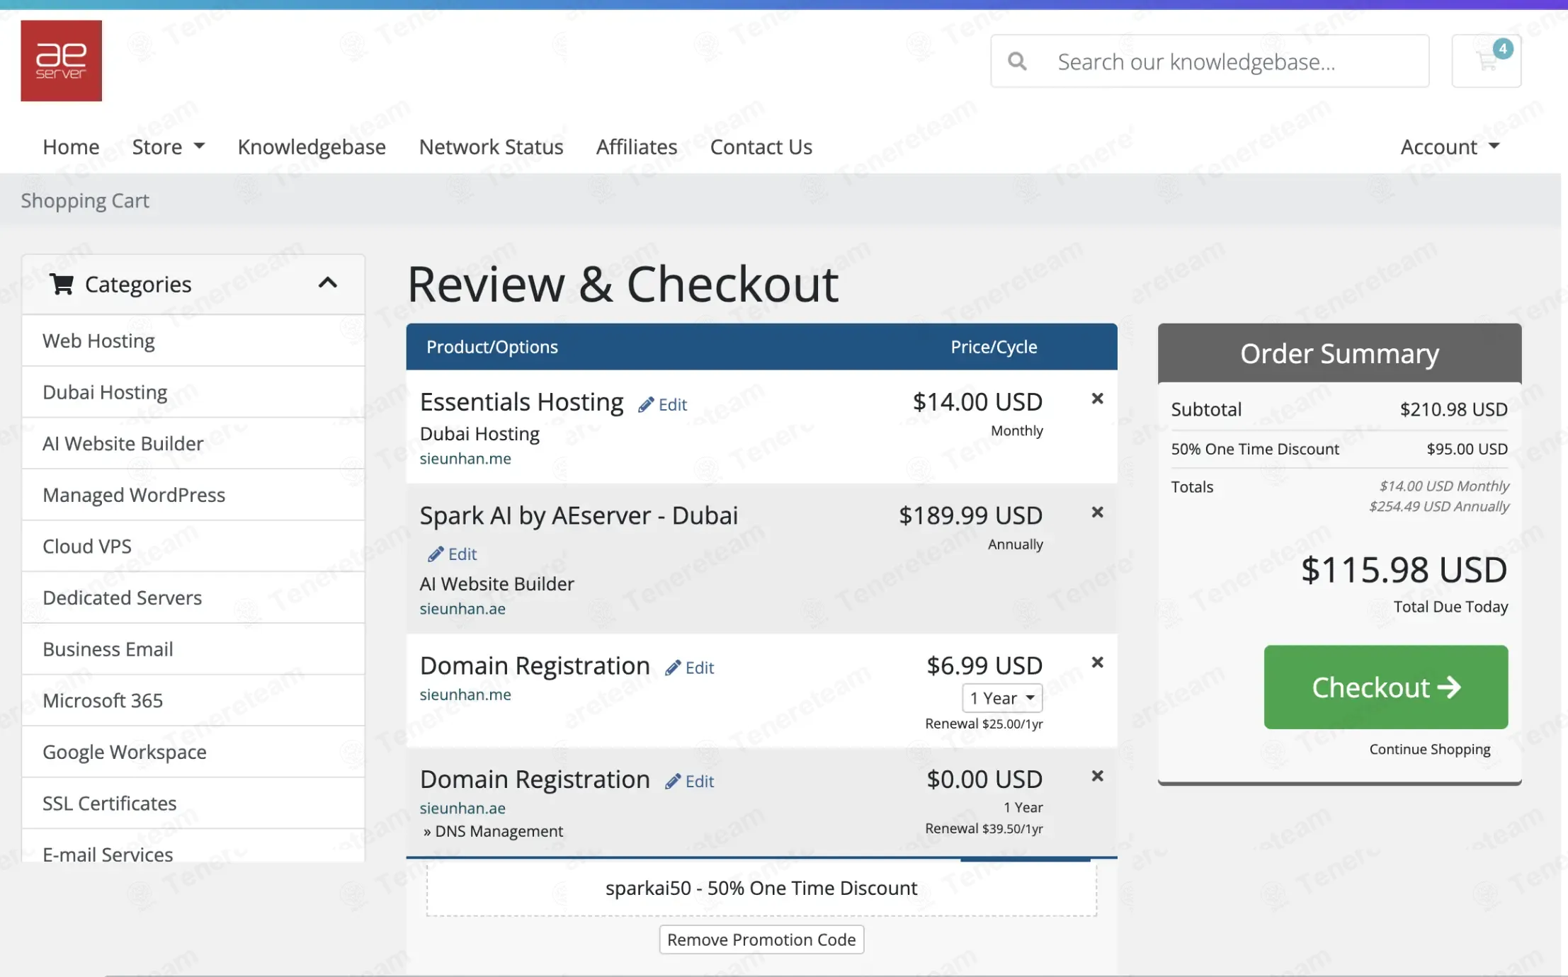Viewport: 1568px width, 977px height.
Task: Select Google Workspace category
Action: click(x=193, y=752)
